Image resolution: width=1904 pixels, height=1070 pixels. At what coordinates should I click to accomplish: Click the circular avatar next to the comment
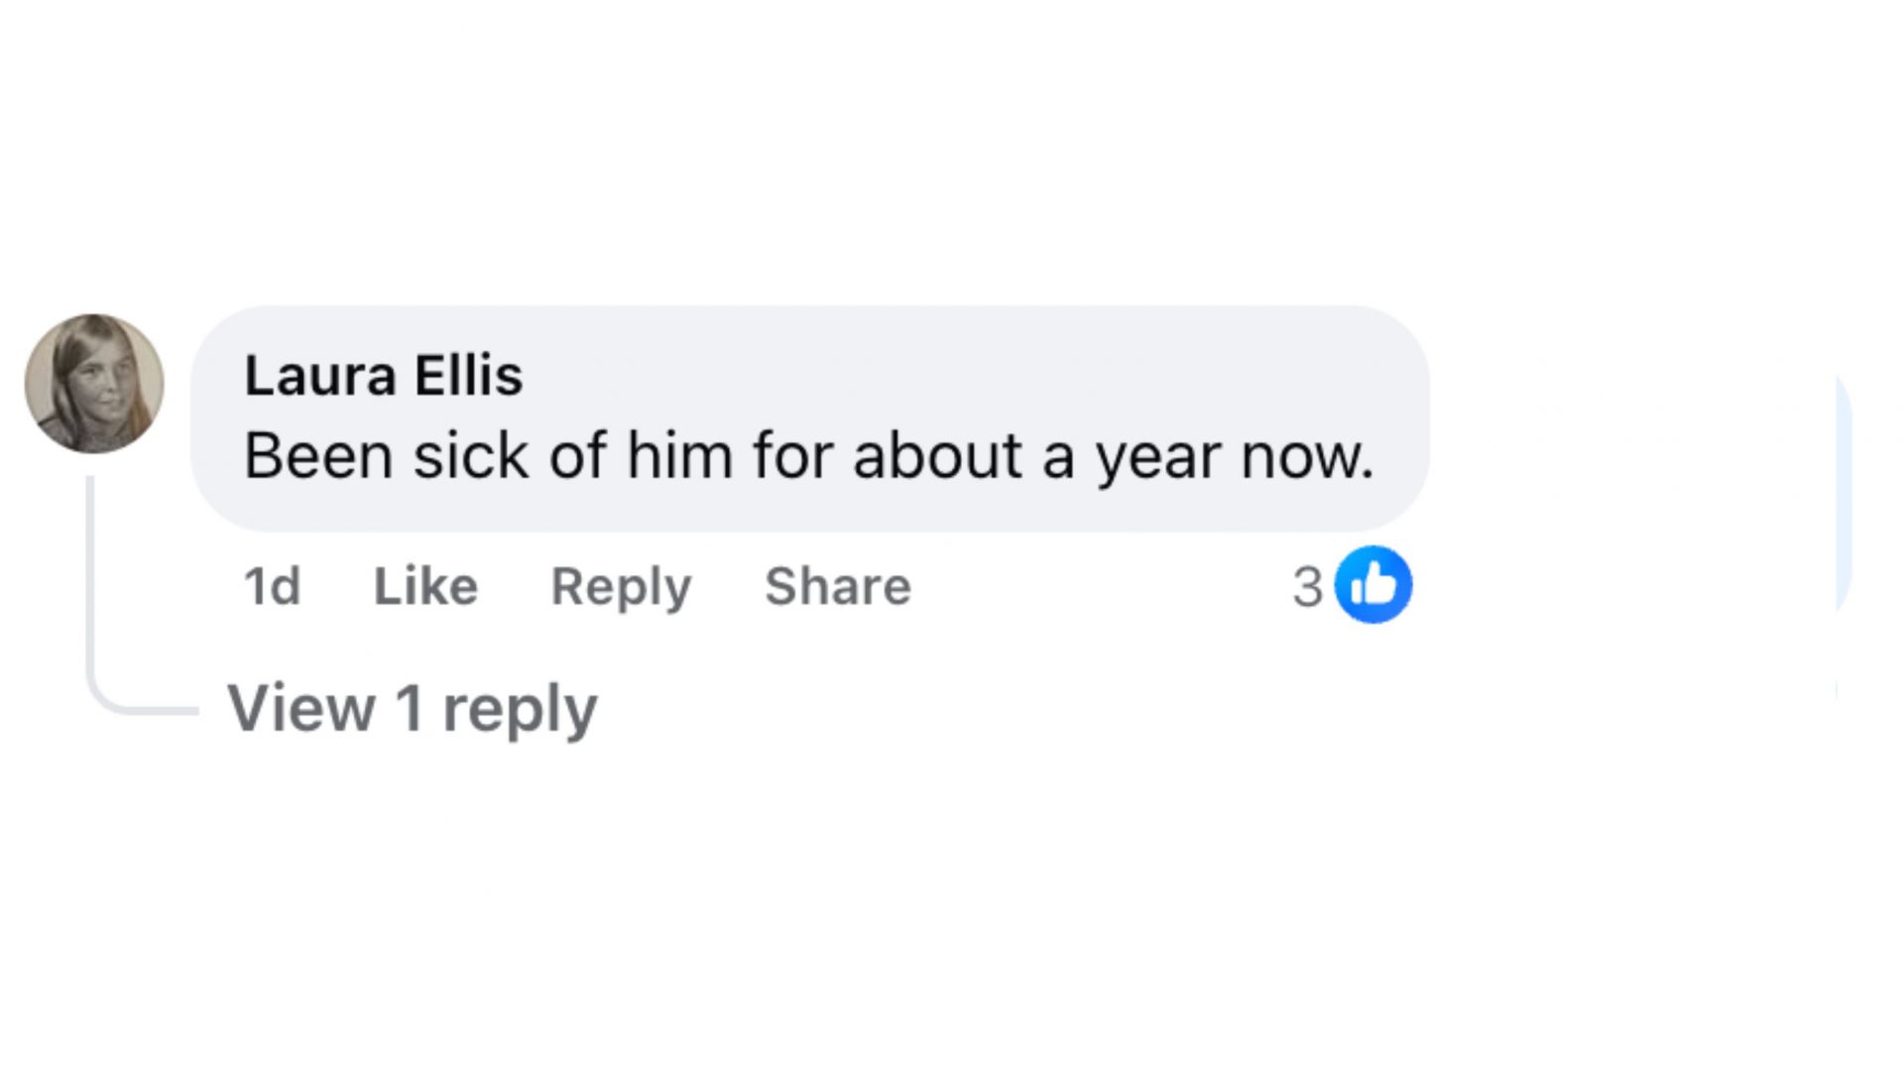(x=94, y=384)
